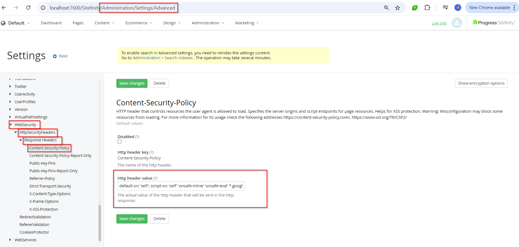View site information icon in address bar
This screenshot has height=247, width=519.
43,8
